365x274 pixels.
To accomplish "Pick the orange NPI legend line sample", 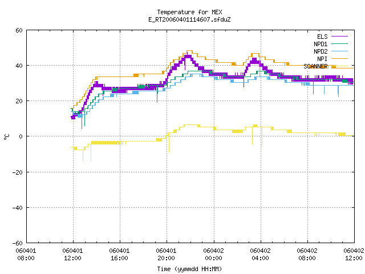I will pyautogui.click(x=340, y=59).
